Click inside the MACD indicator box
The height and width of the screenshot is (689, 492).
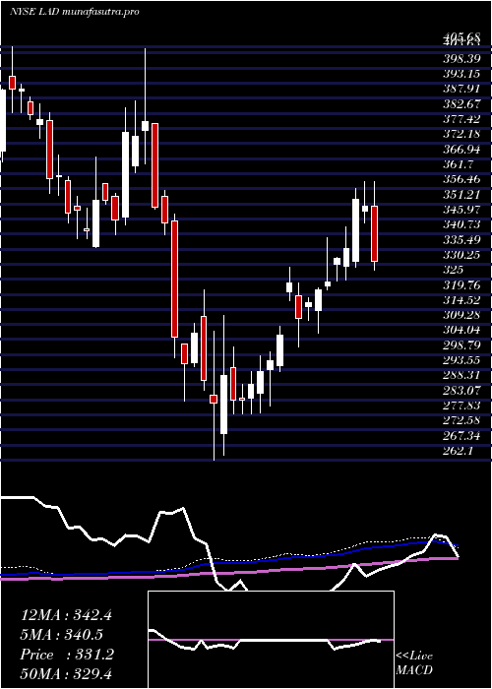[x=271, y=640]
